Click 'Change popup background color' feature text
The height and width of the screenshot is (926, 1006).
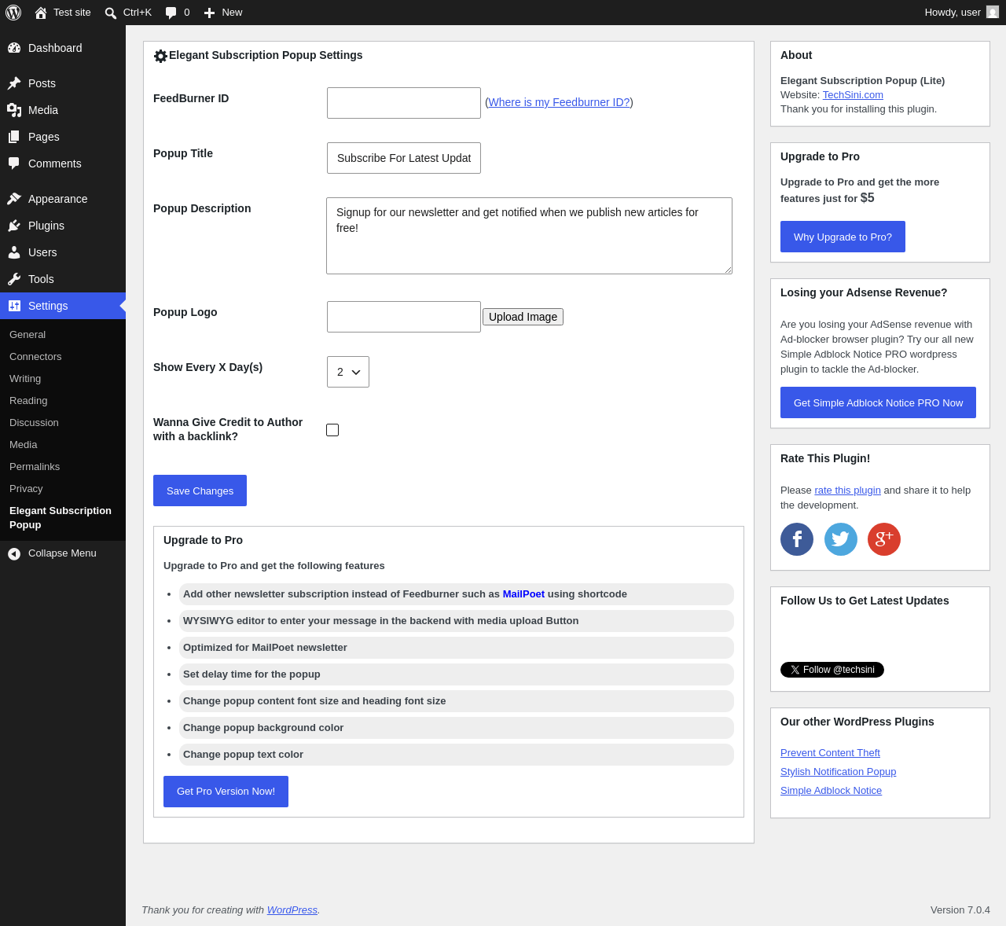263,728
